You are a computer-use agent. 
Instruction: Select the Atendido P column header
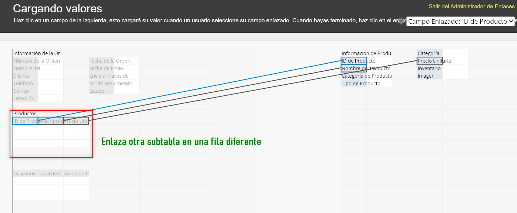point(76,174)
